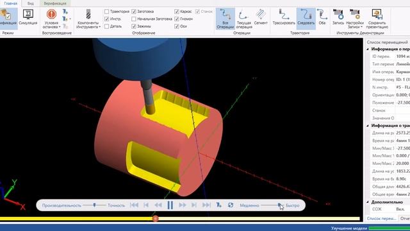
Task: Start Запись recording
Action: 338,17
